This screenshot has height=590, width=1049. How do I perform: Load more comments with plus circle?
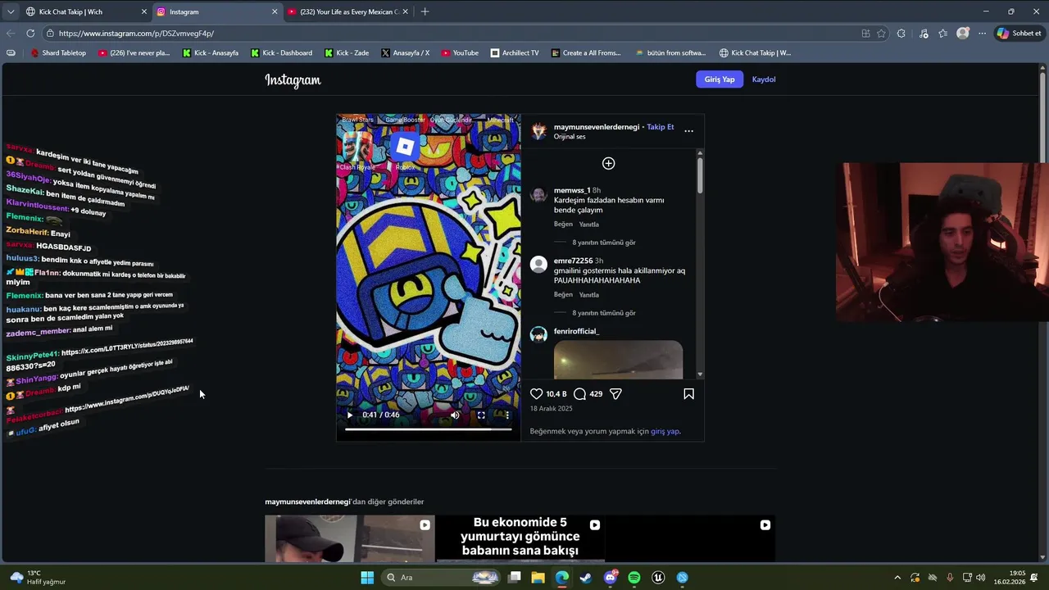[x=609, y=163]
